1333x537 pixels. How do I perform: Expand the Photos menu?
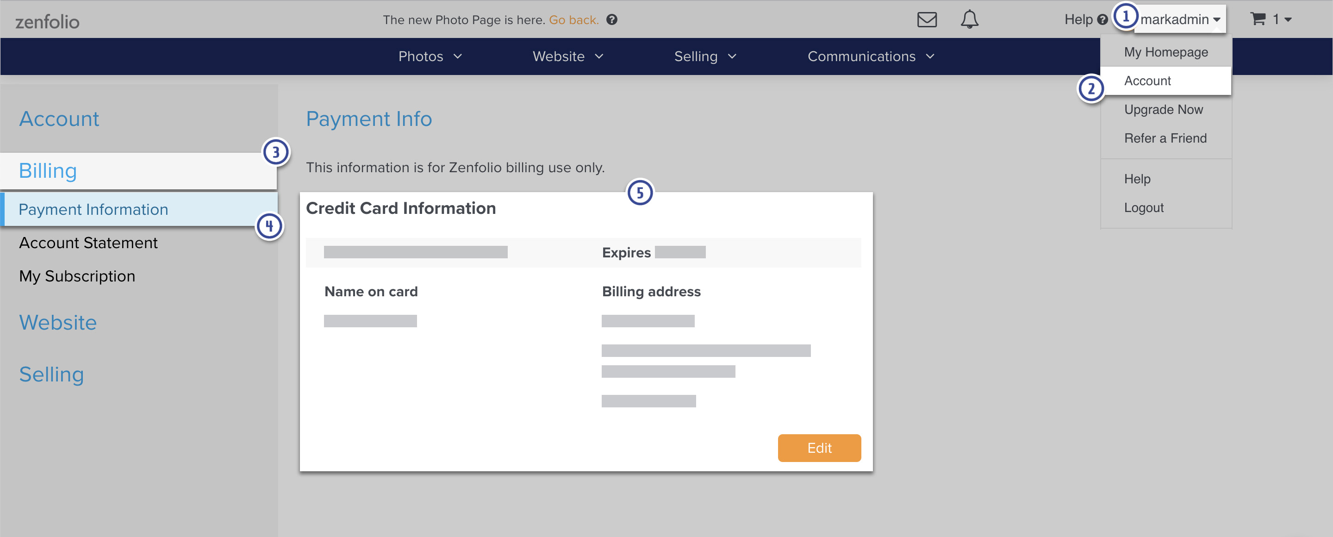click(430, 56)
